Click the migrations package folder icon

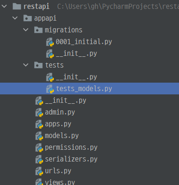38,30
